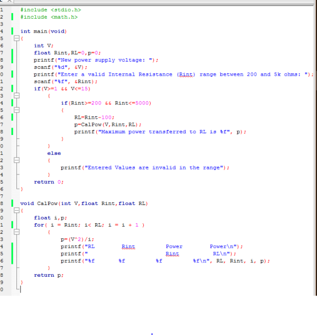Click the 'if(Rint>=200 && Rint<=5000)' condition
This screenshot has width=317, height=335.
click(x=106, y=103)
